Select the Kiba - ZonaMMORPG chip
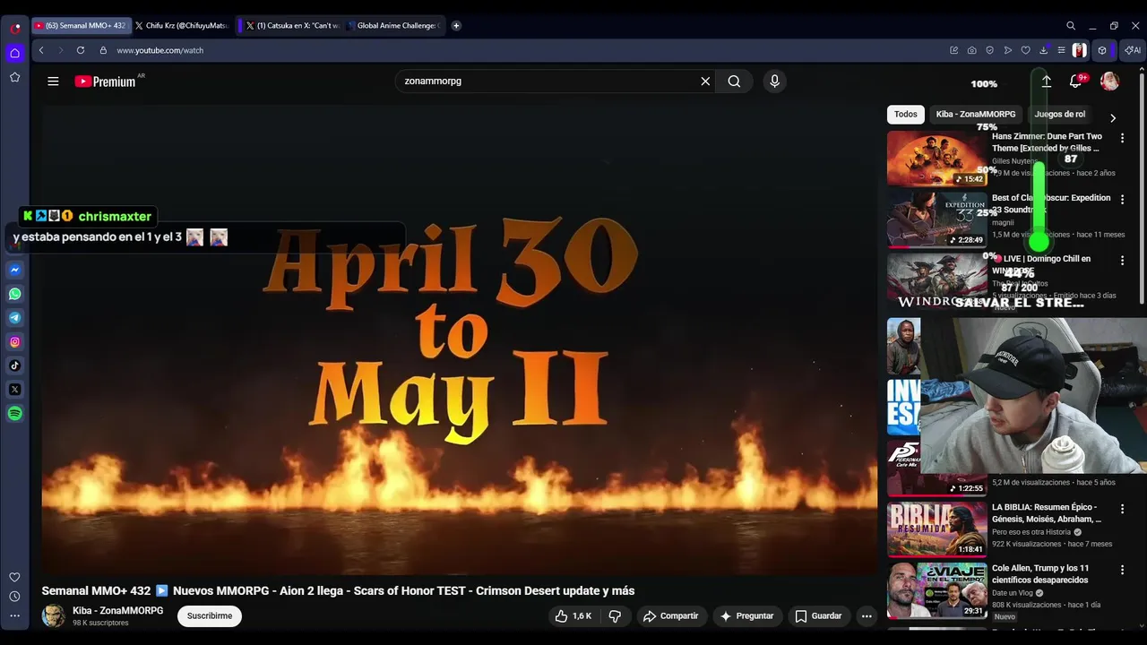 point(976,115)
